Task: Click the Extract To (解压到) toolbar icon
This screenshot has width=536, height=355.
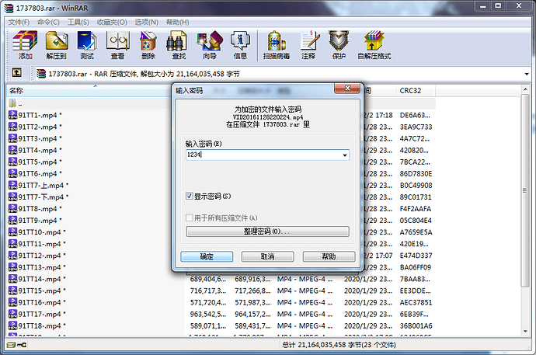Action: (x=56, y=45)
